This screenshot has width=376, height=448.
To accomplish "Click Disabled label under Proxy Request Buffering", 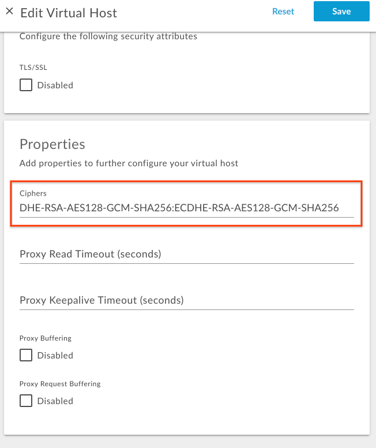I will point(55,401).
